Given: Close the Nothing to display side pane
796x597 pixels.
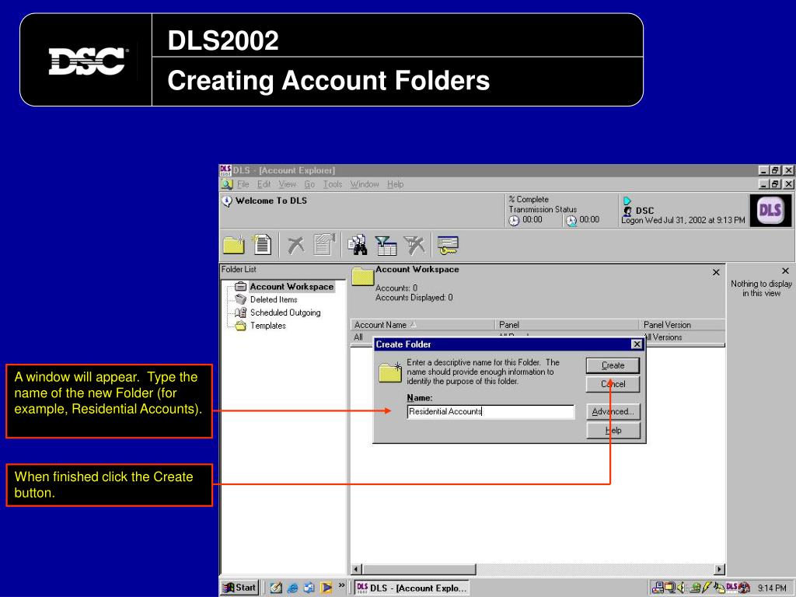Looking at the screenshot, I should pos(785,271).
